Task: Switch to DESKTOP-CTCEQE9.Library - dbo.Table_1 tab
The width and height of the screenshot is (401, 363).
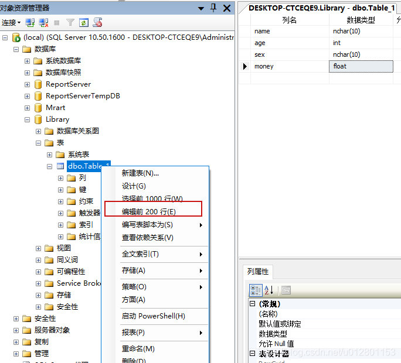Action: [x=321, y=8]
